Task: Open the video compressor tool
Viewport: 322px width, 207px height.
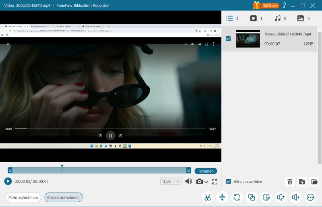Action: coord(222,197)
